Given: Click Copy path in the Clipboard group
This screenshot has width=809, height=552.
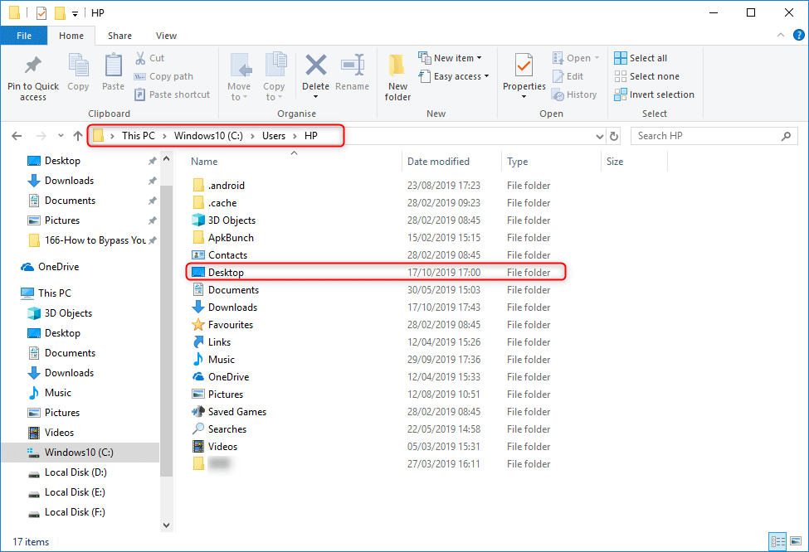Looking at the screenshot, I should pyautogui.click(x=163, y=76).
